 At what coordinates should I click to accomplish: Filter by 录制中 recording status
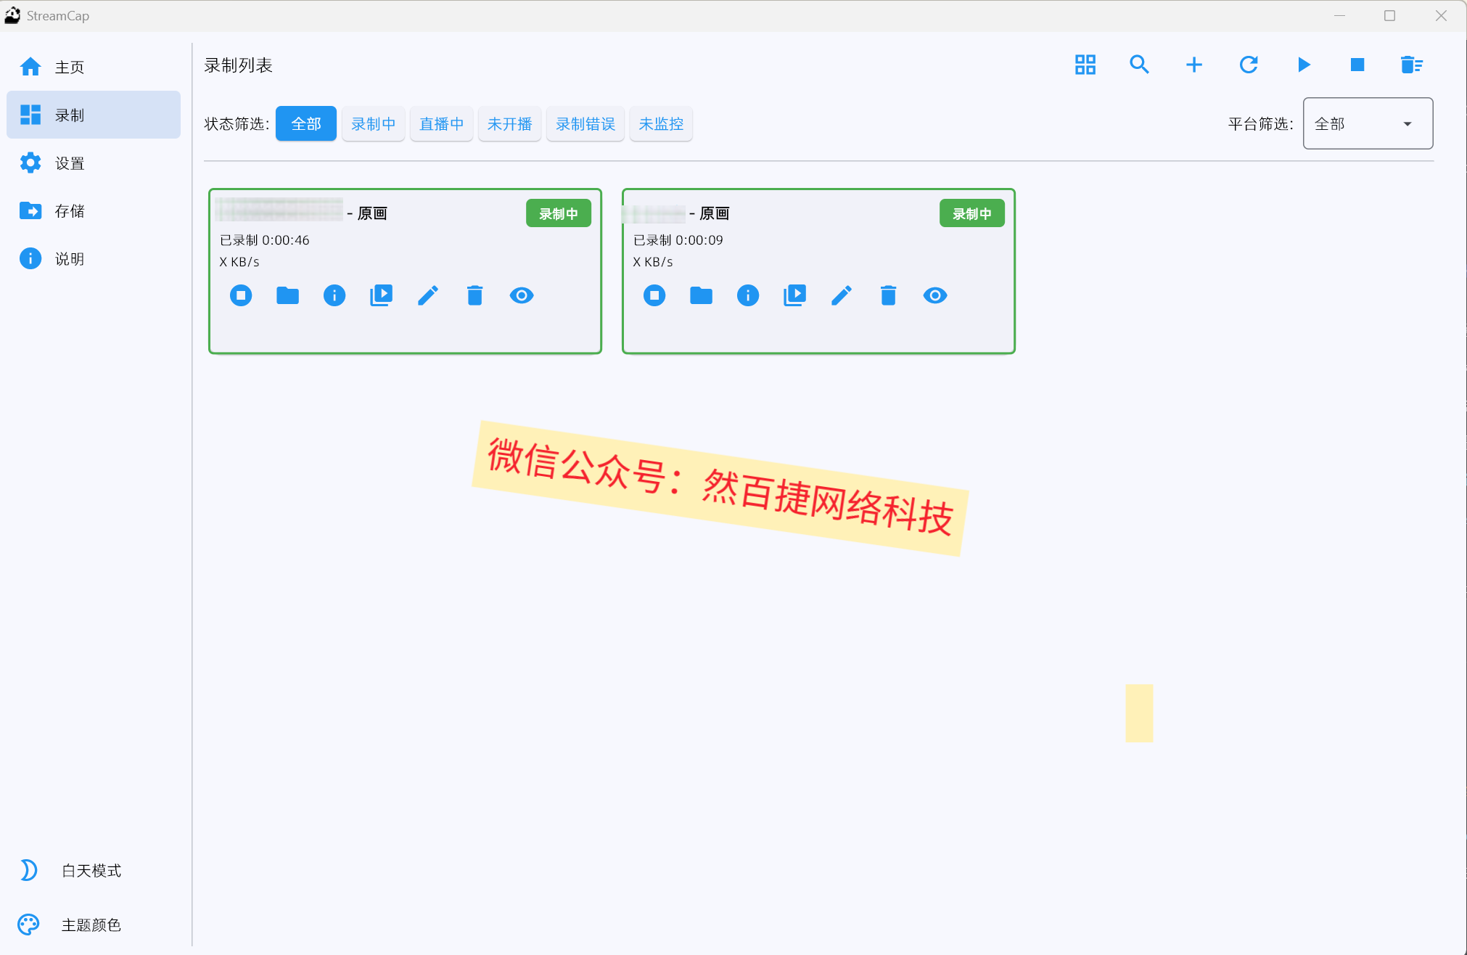[373, 123]
